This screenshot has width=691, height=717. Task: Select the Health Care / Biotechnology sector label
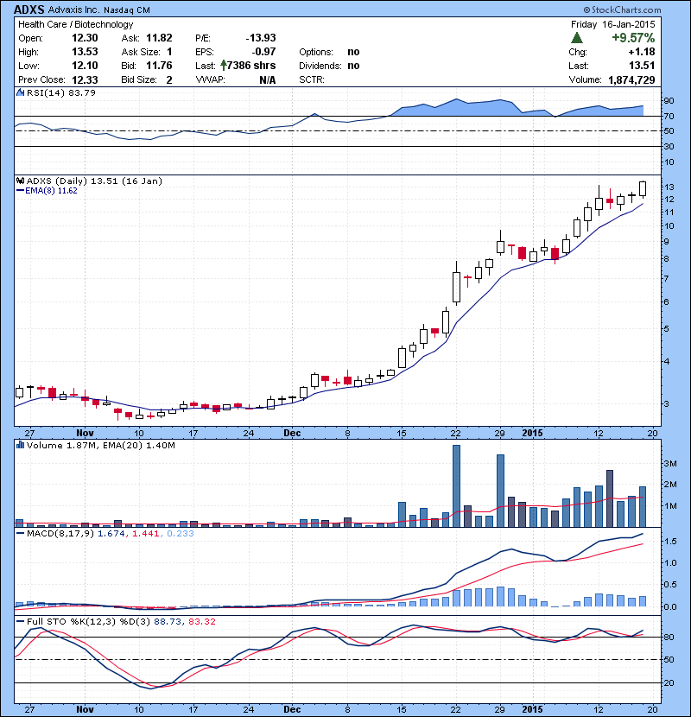[x=76, y=25]
